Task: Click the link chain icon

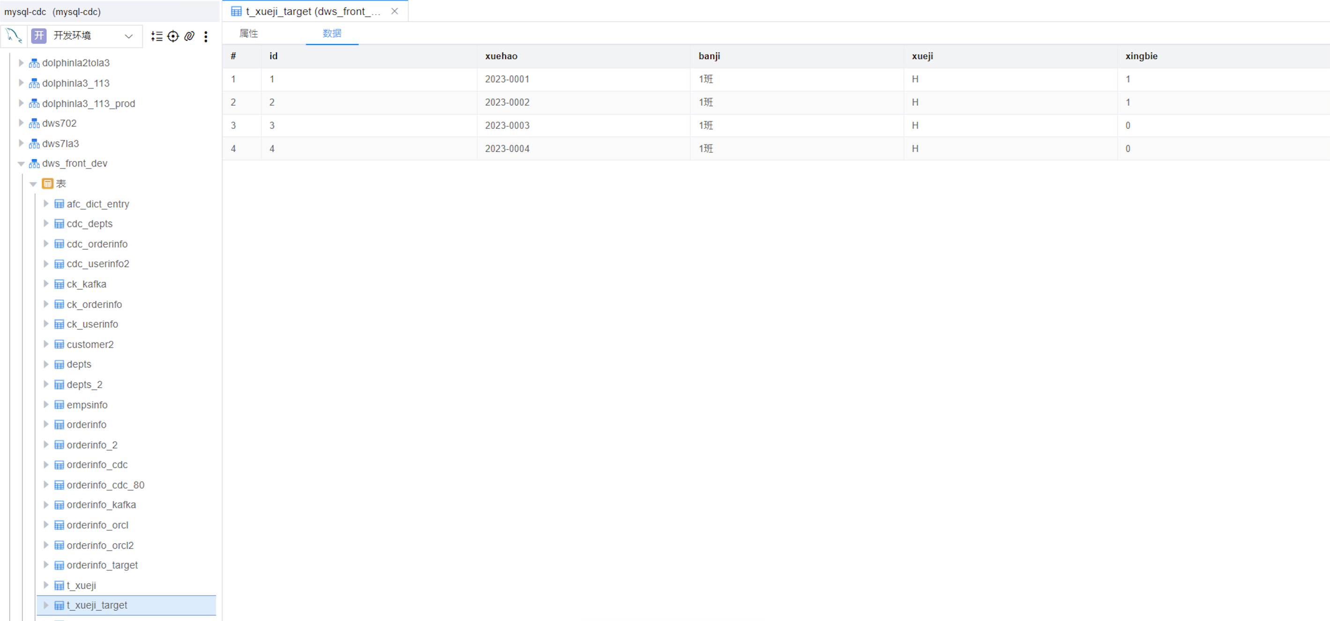Action: (189, 36)
